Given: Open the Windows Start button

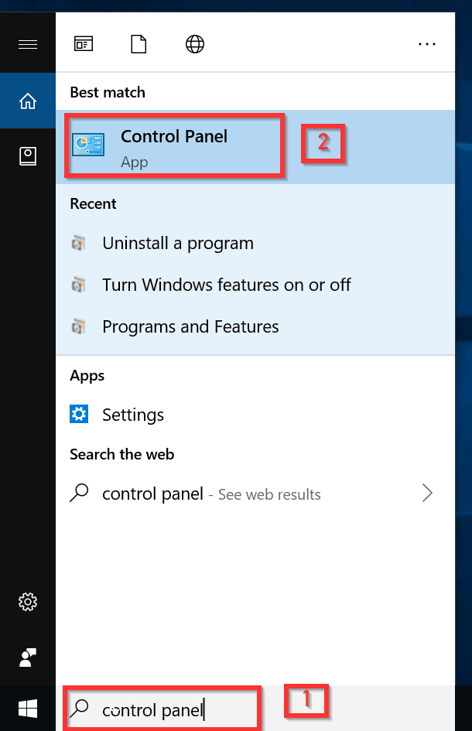Looking at the screenshot, I should click(x=28, y=709).
